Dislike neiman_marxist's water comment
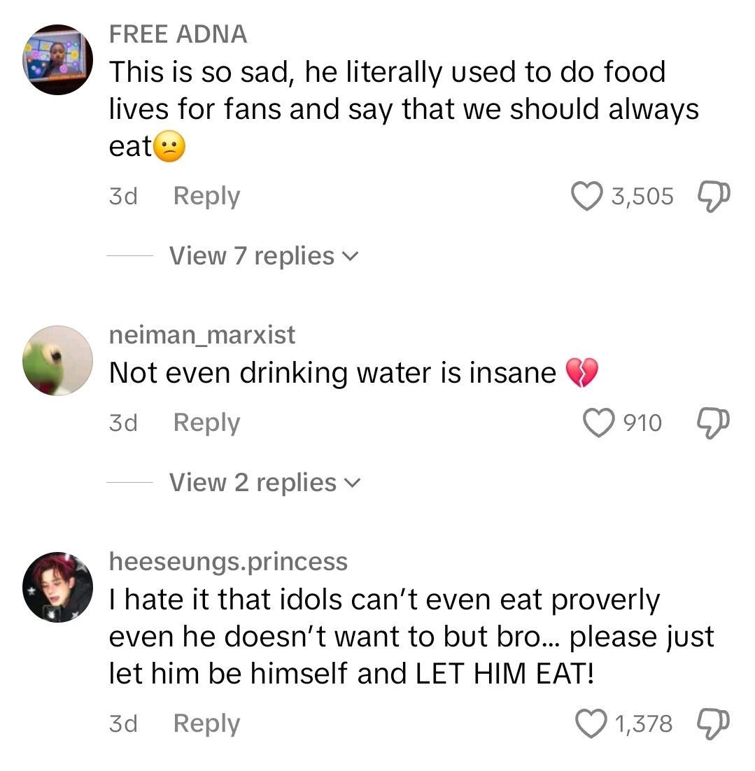 click(x=713, y=423)
